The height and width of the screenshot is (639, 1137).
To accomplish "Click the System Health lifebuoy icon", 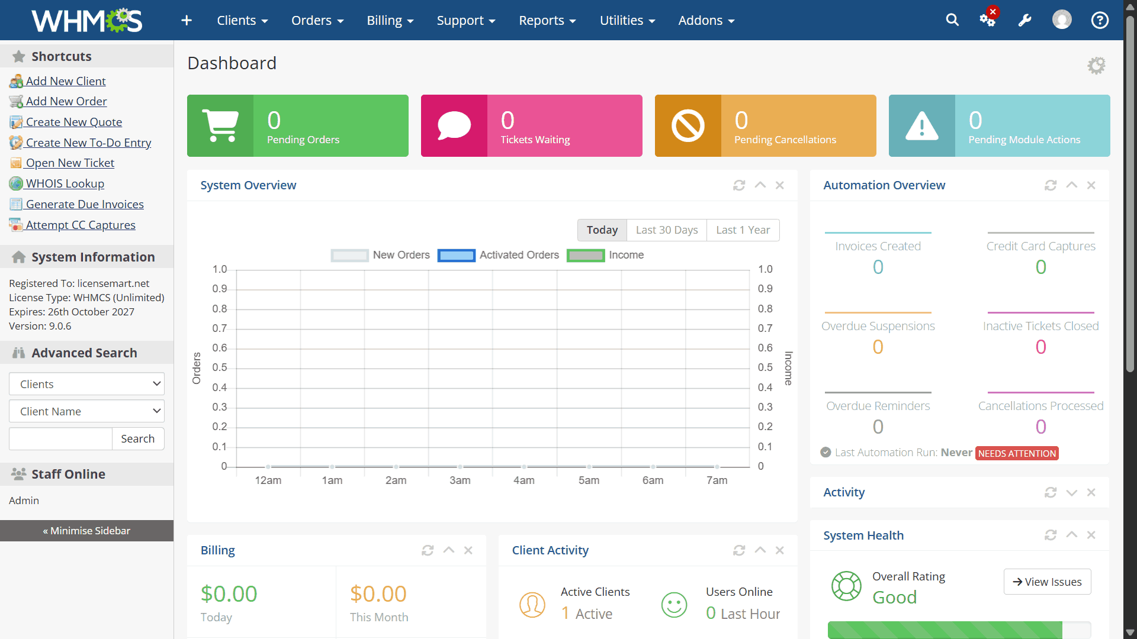I will coord(846,586).
